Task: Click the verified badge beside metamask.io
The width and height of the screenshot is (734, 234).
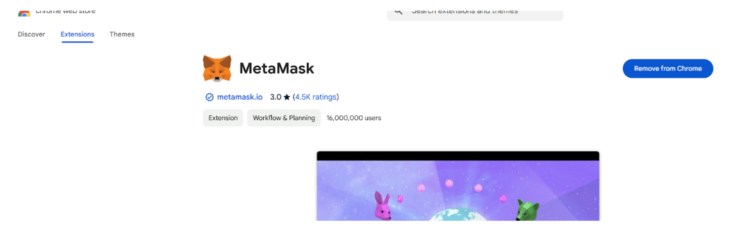Action: (210, 97)
